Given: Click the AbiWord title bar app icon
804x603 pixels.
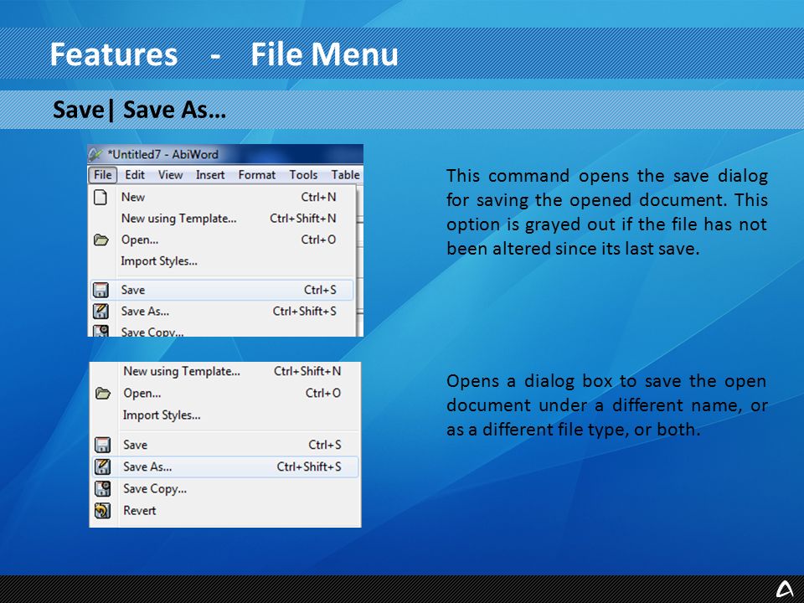Looking at the screenshot, I should (95, 154).
